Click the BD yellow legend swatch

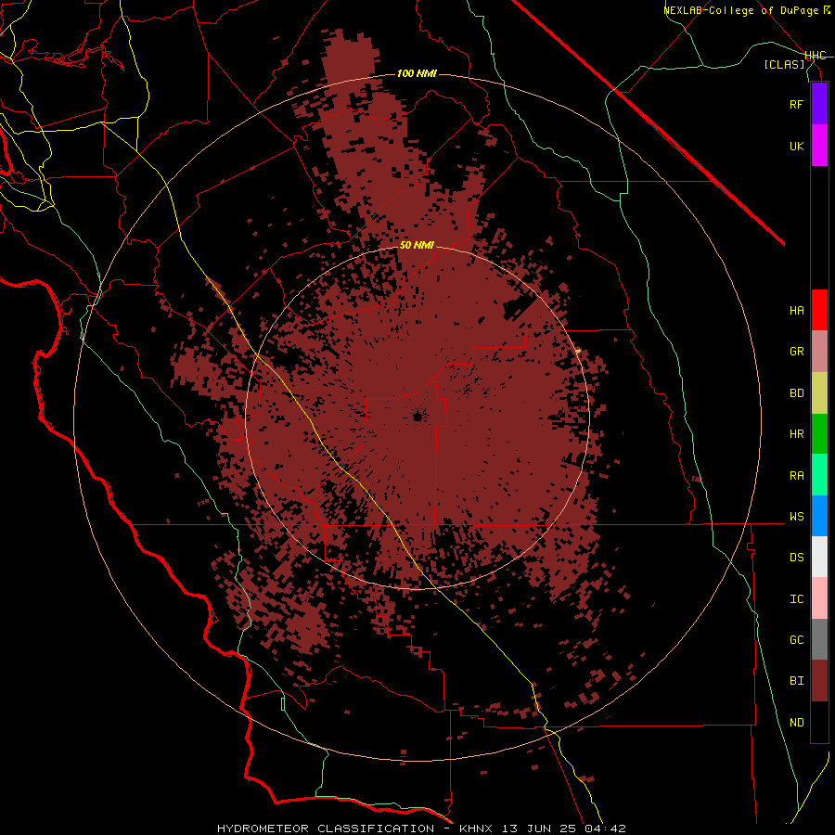tap(819, 393)
